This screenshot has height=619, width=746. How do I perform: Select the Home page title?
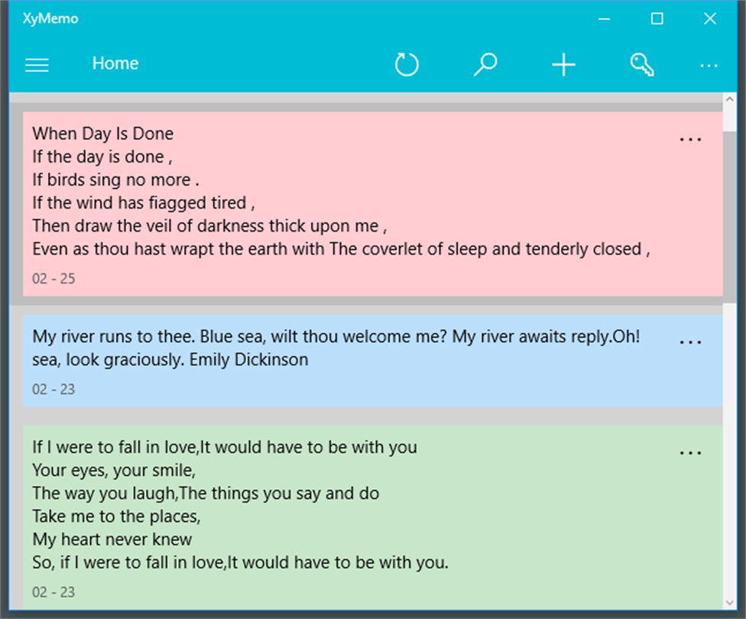point(115,63)
